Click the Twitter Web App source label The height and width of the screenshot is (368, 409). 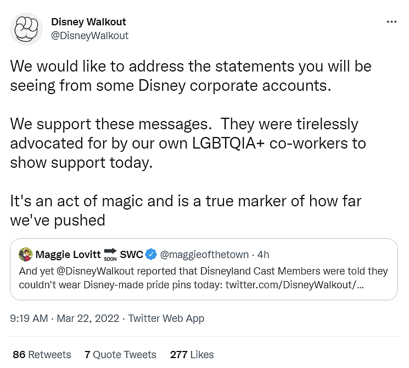pos(166,318)
